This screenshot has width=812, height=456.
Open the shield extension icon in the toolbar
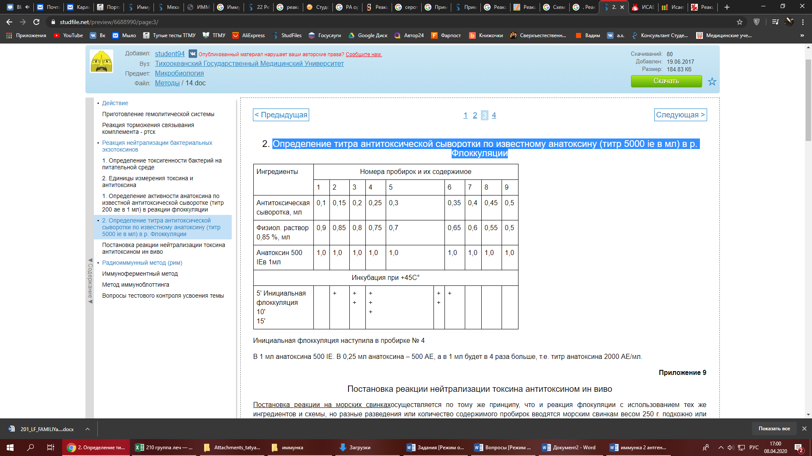click(x=757, y=22)
